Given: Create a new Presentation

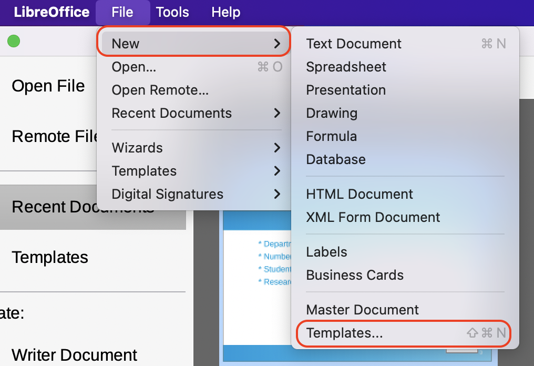Looking at the screenshot, I should (405, 90).
